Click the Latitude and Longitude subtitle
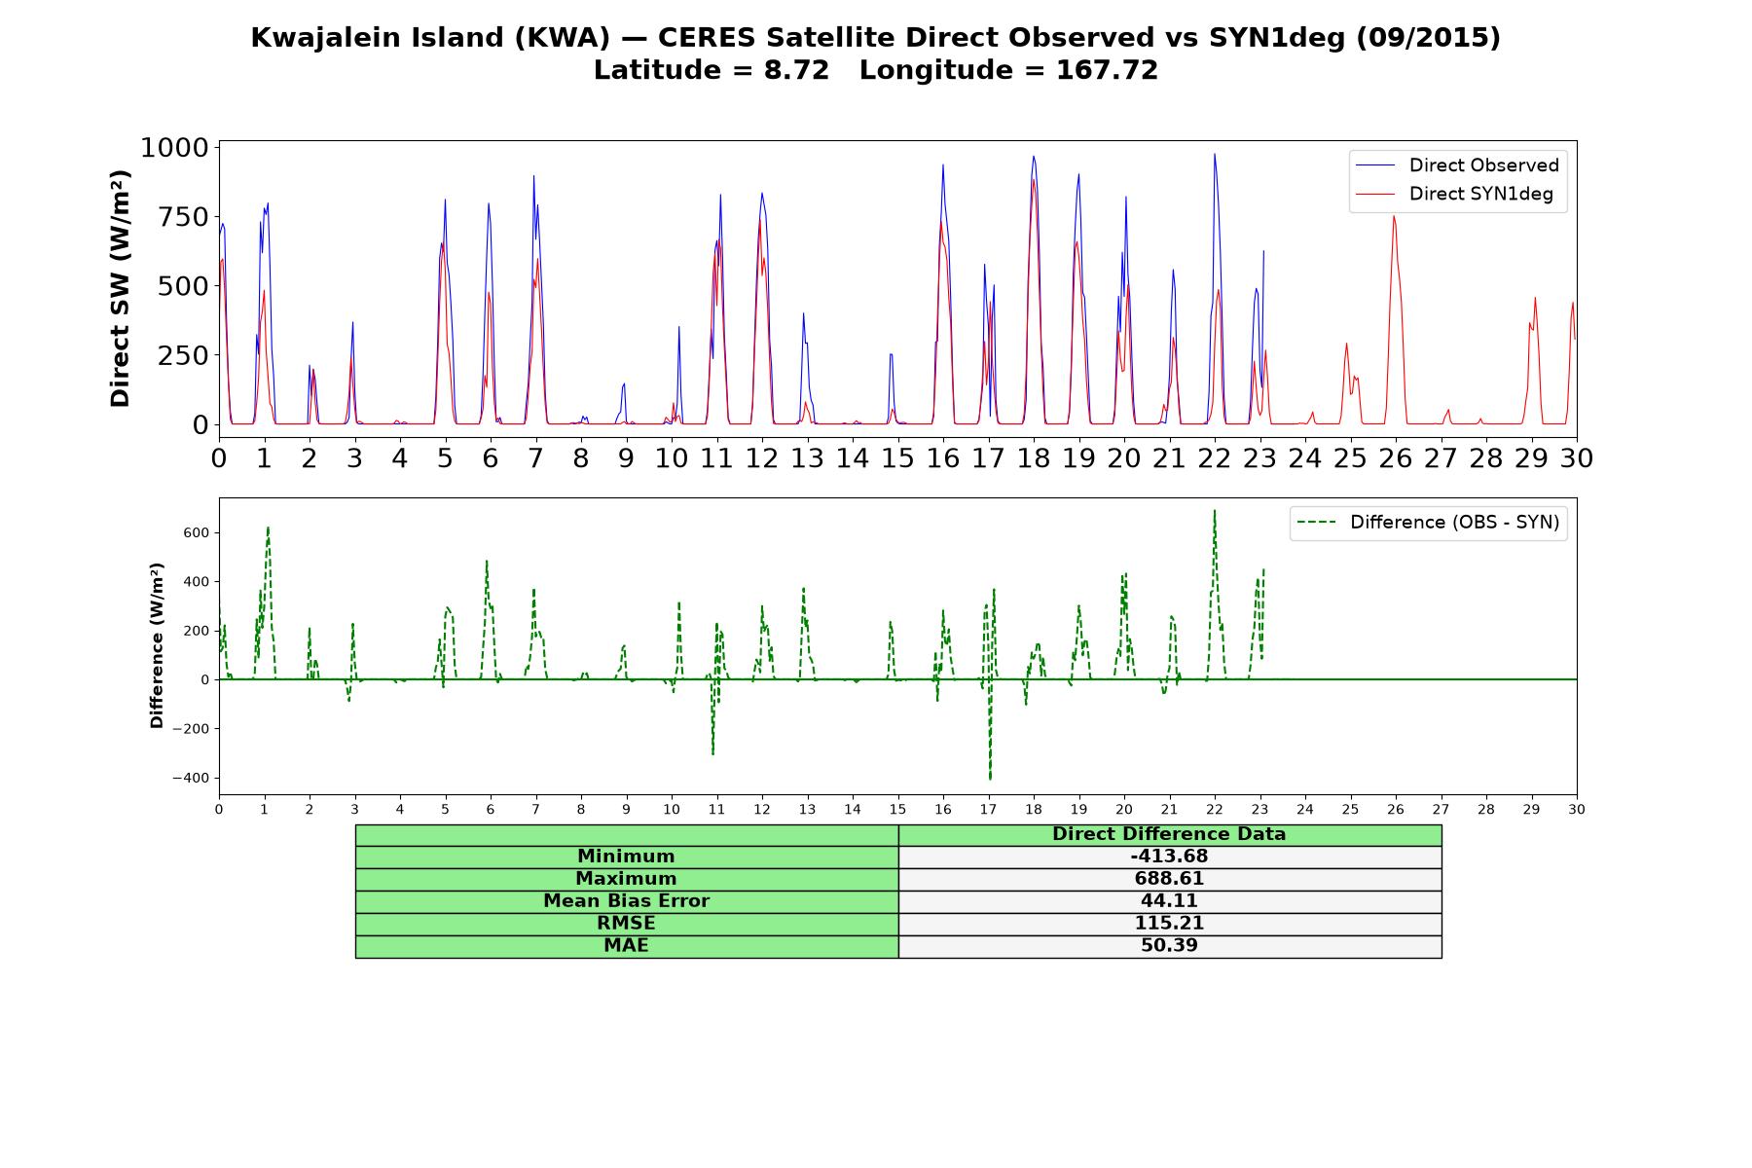This screenshot has height=1168, width=1752. (x=876, y=70)
